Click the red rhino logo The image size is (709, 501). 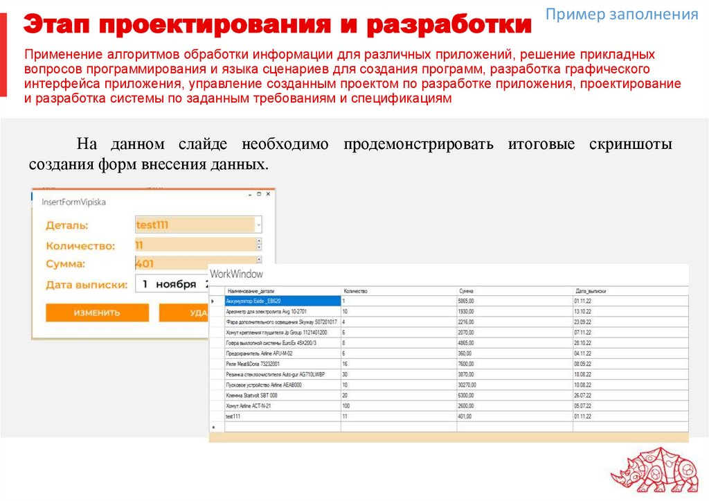click(655, 471)
